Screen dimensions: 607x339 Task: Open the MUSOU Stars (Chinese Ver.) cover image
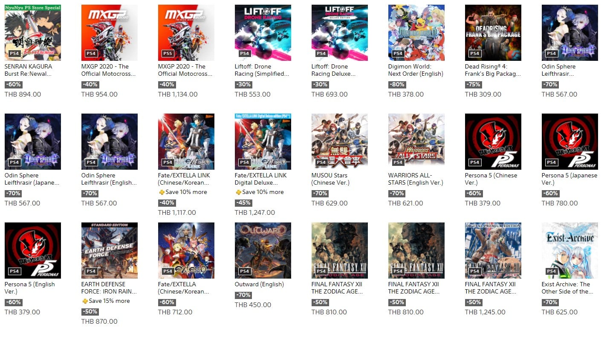point(340,142)
